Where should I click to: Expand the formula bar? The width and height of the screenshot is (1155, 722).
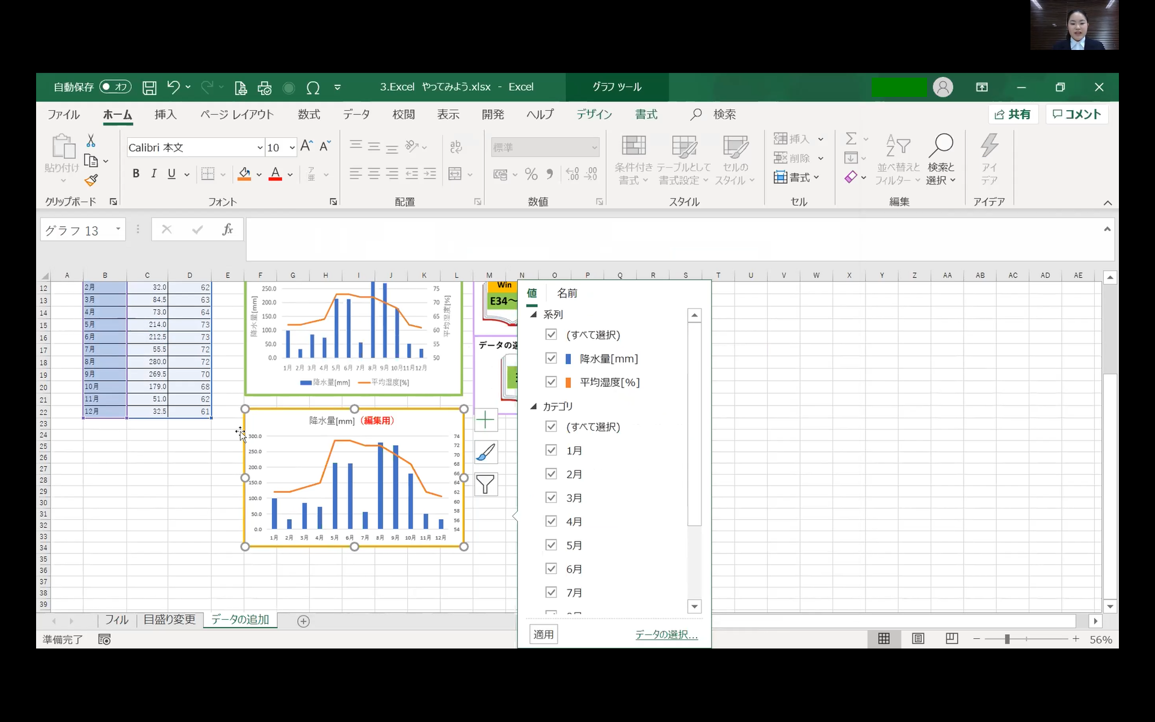[1107, 229]
